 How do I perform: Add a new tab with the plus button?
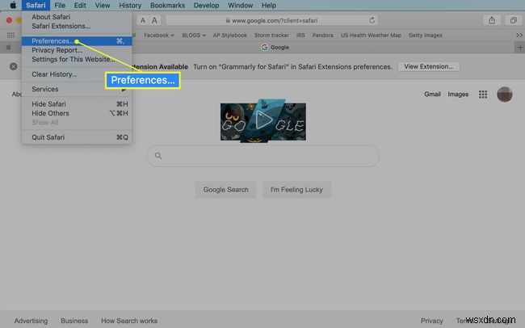[519, 48]
